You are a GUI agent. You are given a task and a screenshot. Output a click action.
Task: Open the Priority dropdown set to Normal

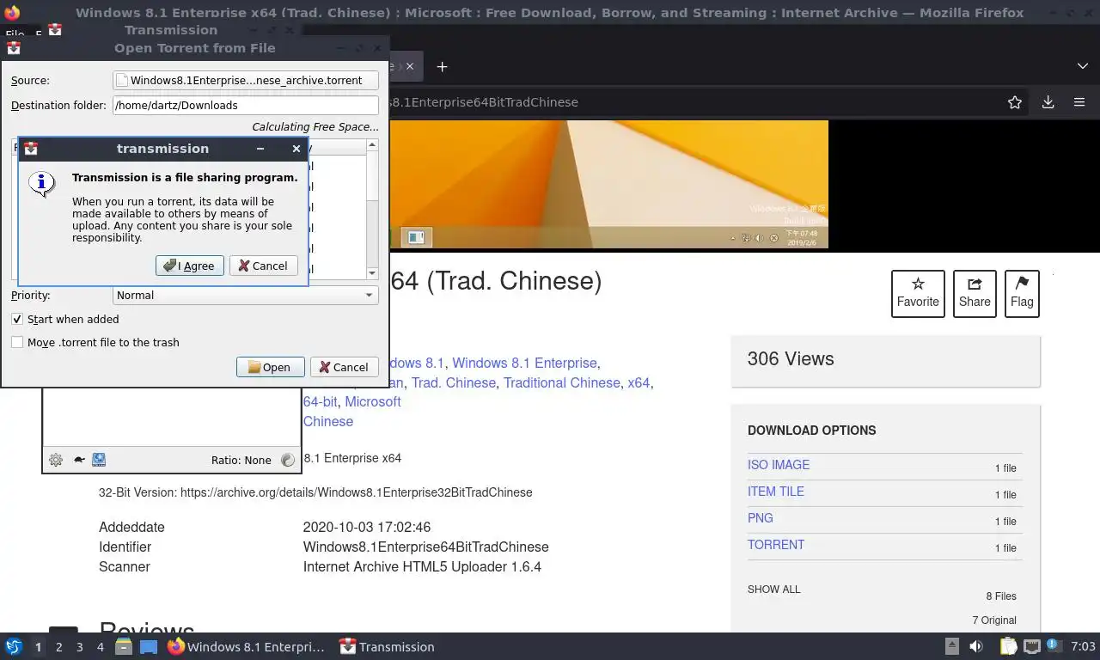pyautogui.click(x=246, y=295)
